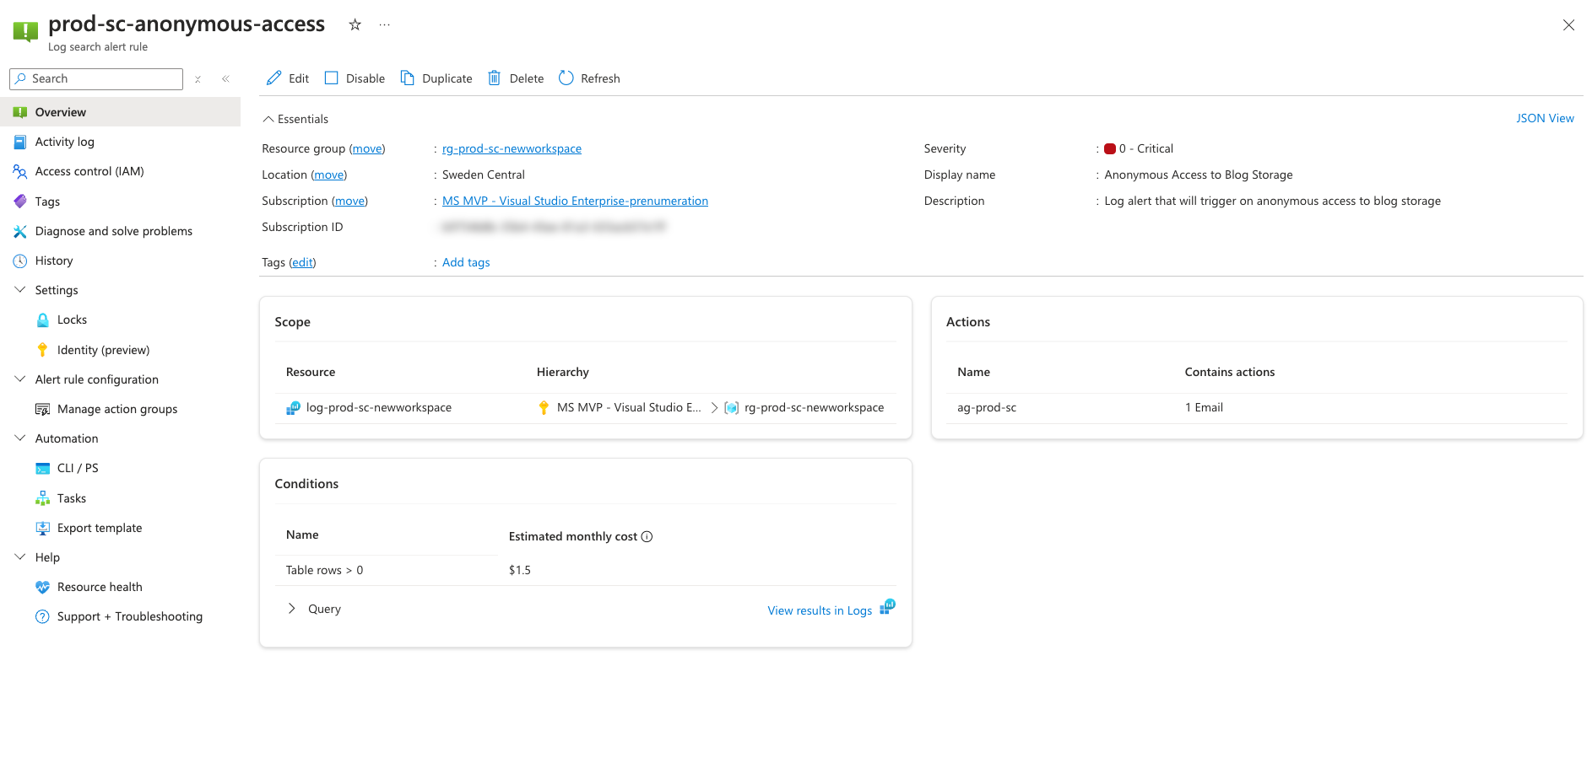Click the '1 Email' actions cell
Screen dimensions: 1592x774
(1204, 407)
